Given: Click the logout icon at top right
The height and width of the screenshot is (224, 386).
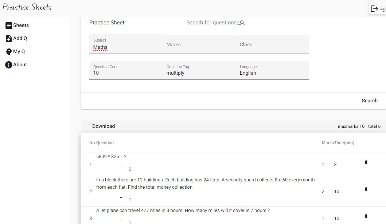Looking at the screenshot, I should click(x=374, y=9).
